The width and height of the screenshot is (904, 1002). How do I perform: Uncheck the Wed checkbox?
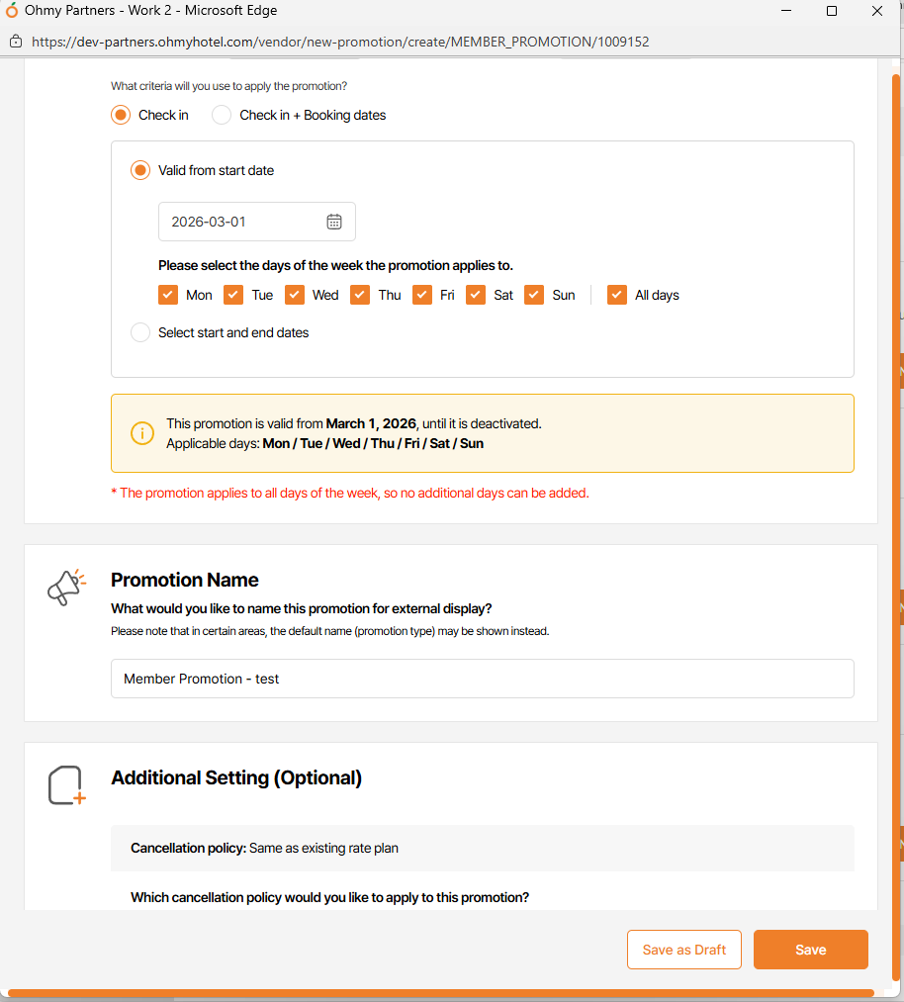click(295, 295)
